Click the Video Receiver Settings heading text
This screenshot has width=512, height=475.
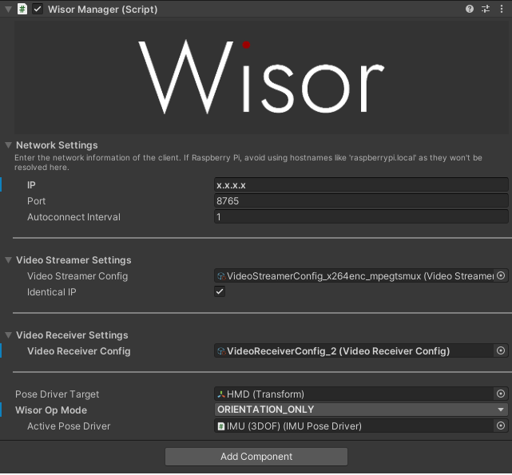(x=72, y=335)
